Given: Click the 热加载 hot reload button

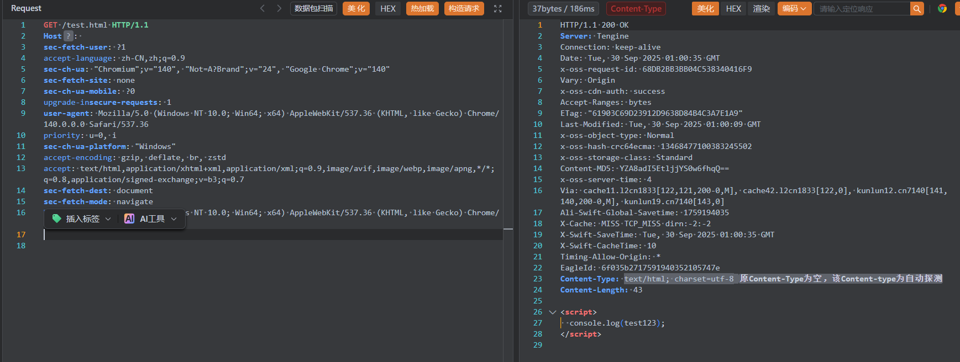Looking at the screenshot, I should tap(422, 9).
